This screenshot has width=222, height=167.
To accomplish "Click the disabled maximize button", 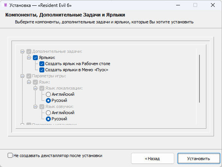I will [195, 5].
